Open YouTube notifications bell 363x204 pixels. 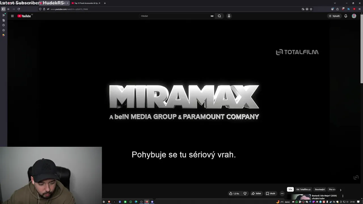coord(346,16)
